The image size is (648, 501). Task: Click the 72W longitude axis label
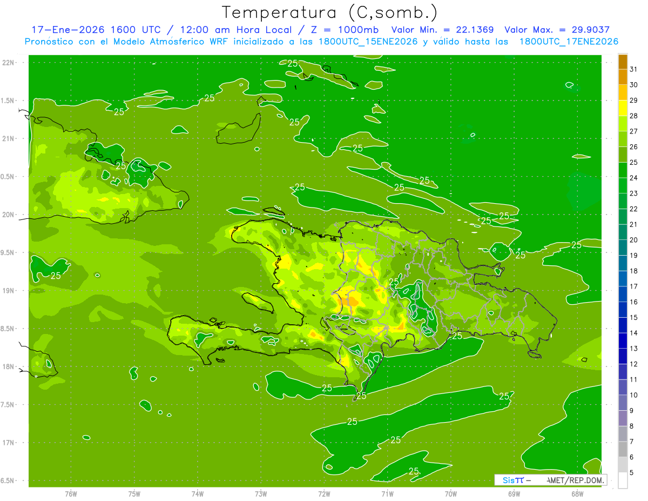[324, 494]
